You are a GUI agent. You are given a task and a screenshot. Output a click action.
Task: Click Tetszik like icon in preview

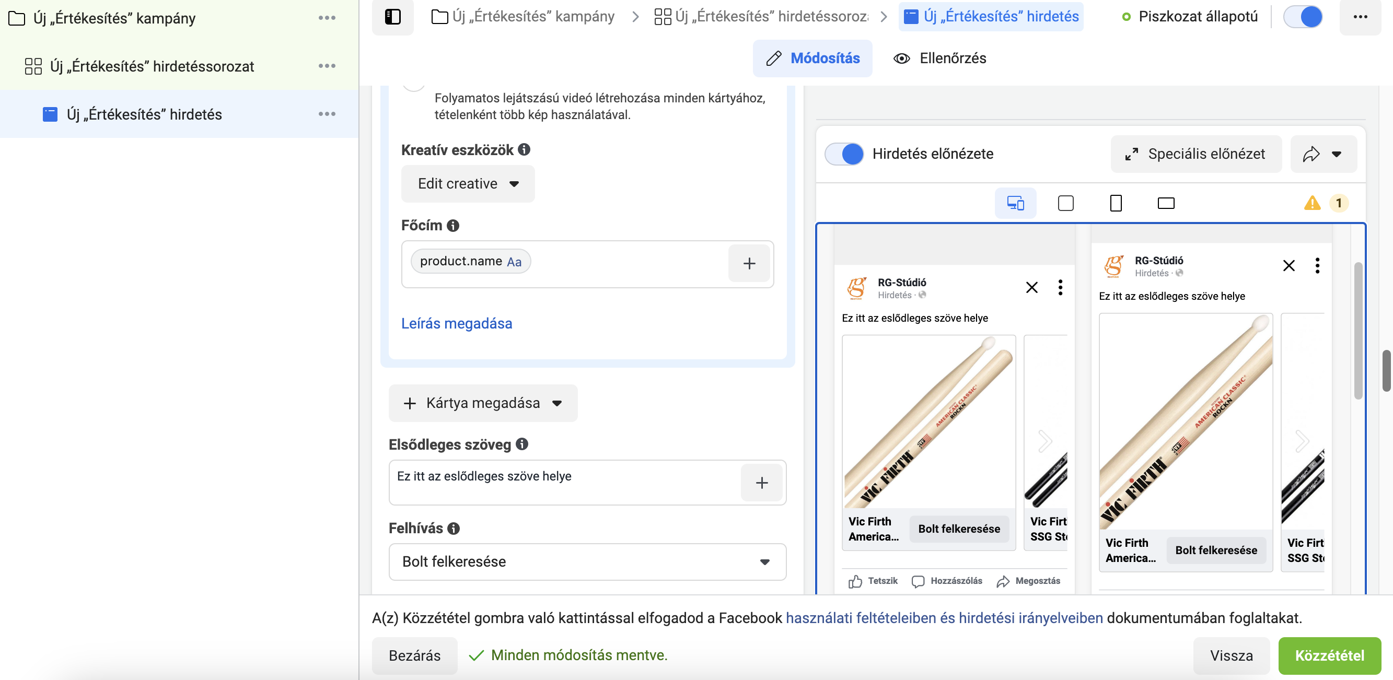coord(855,581)
